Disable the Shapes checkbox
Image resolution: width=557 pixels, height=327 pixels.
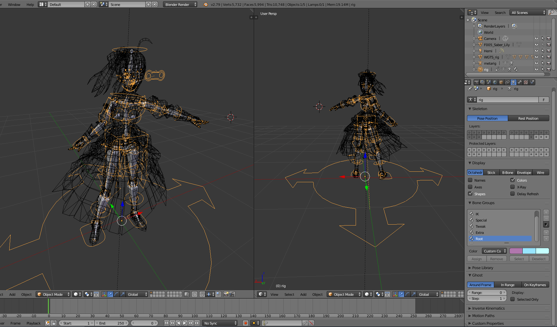(470, 194)
